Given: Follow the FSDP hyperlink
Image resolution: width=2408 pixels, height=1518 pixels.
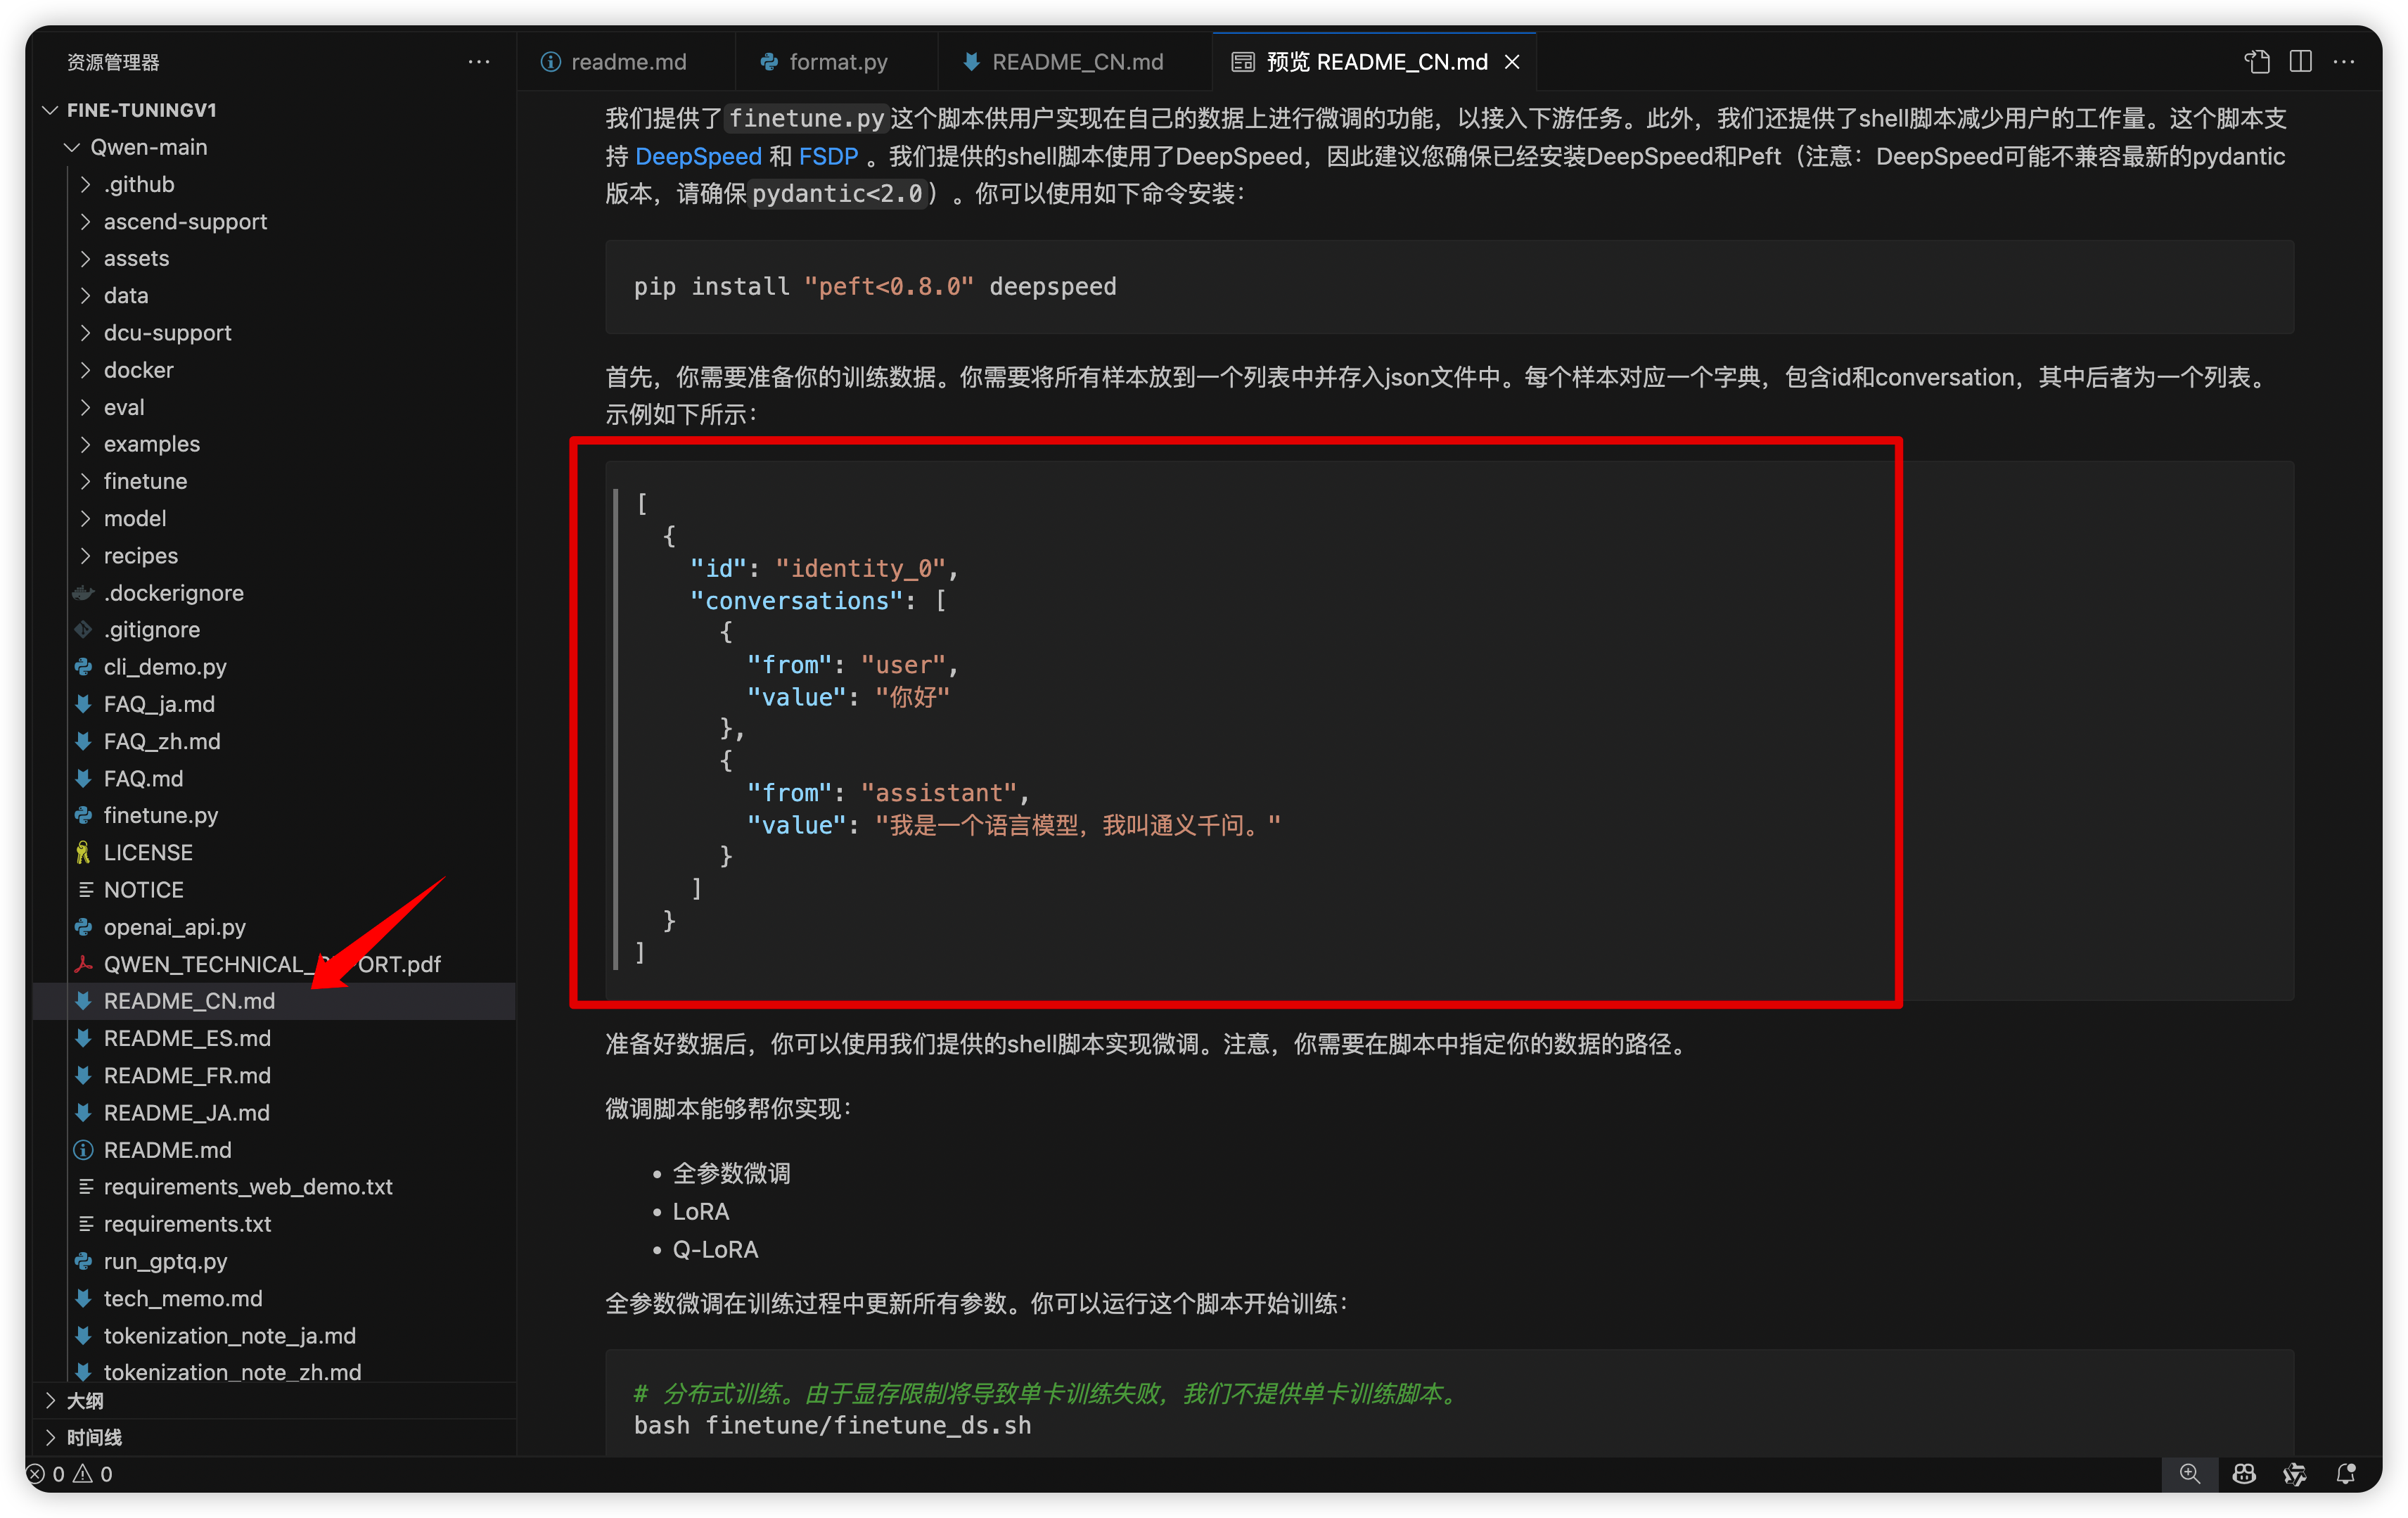Looking at the screenshot, I should (x=828, y=156).
